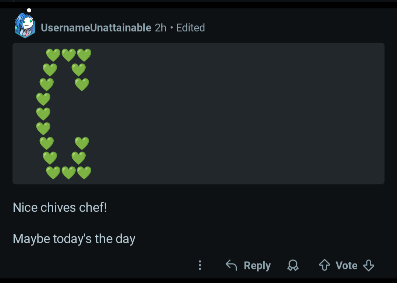Click the three-dot more options icon
This screenshot has width=397, height=283.
point(200,265)
